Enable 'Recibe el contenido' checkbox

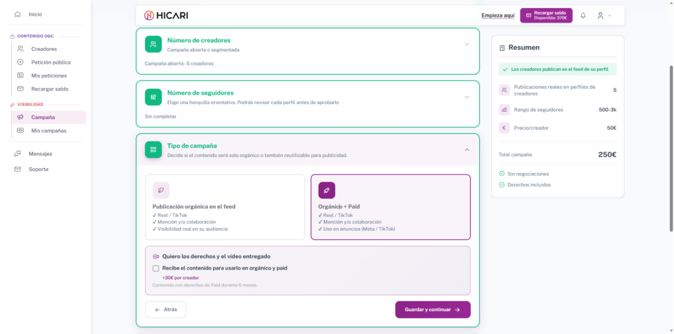coord(156,268)
